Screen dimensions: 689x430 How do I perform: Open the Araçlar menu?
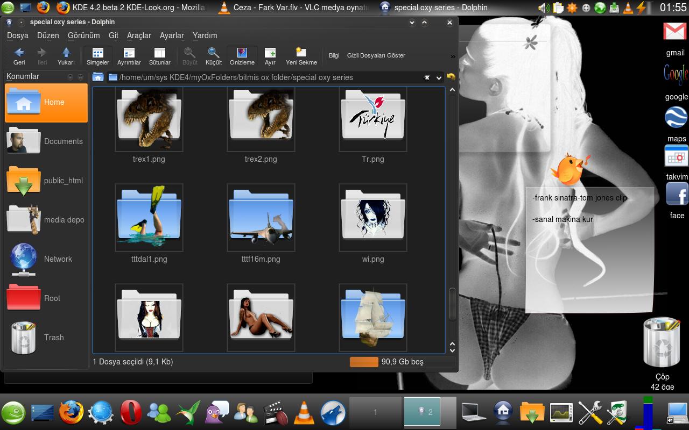coord(139,35)
